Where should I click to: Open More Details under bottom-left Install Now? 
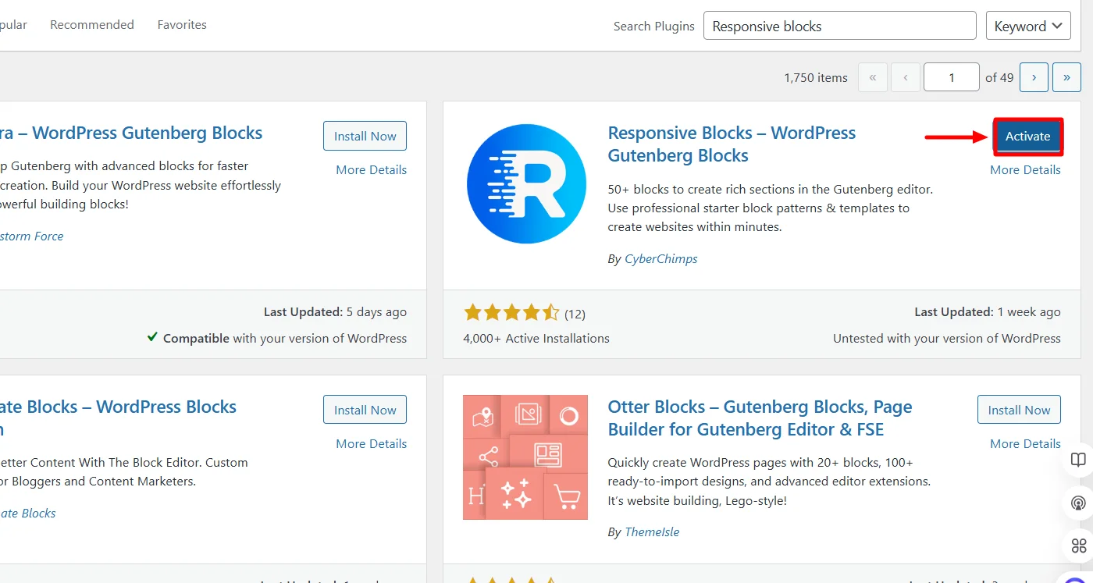(x=371, y=443)
